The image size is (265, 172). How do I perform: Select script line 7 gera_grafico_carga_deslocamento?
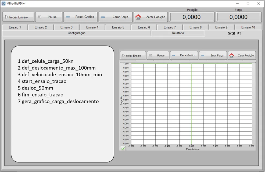[58, 101]
